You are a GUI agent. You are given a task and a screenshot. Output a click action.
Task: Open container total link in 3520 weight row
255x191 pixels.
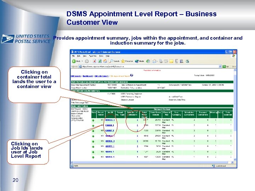[x=137, y=152]
